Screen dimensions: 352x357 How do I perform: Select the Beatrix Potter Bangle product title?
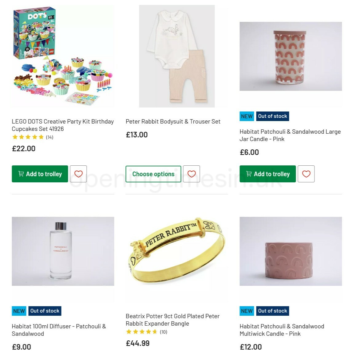[x=173, y=320]
